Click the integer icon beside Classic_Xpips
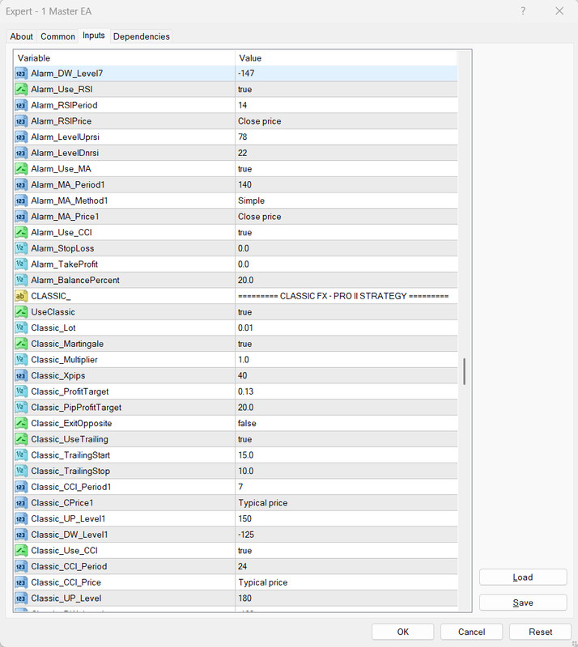Screen dimensions: 578x647 pyautogui.click(x=21, y=375)
